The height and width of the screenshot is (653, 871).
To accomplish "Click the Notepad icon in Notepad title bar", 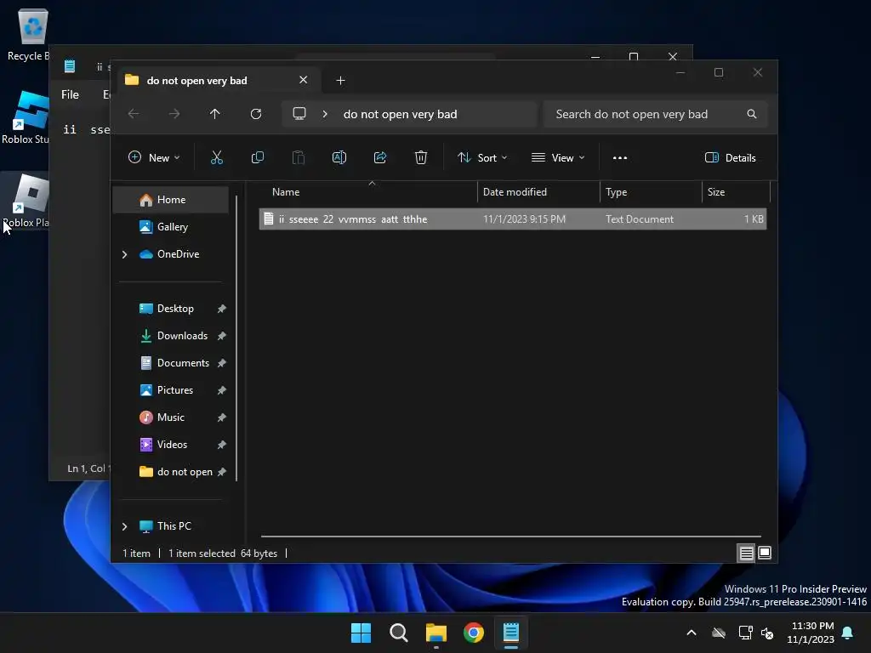I will (x=70, y=66).
